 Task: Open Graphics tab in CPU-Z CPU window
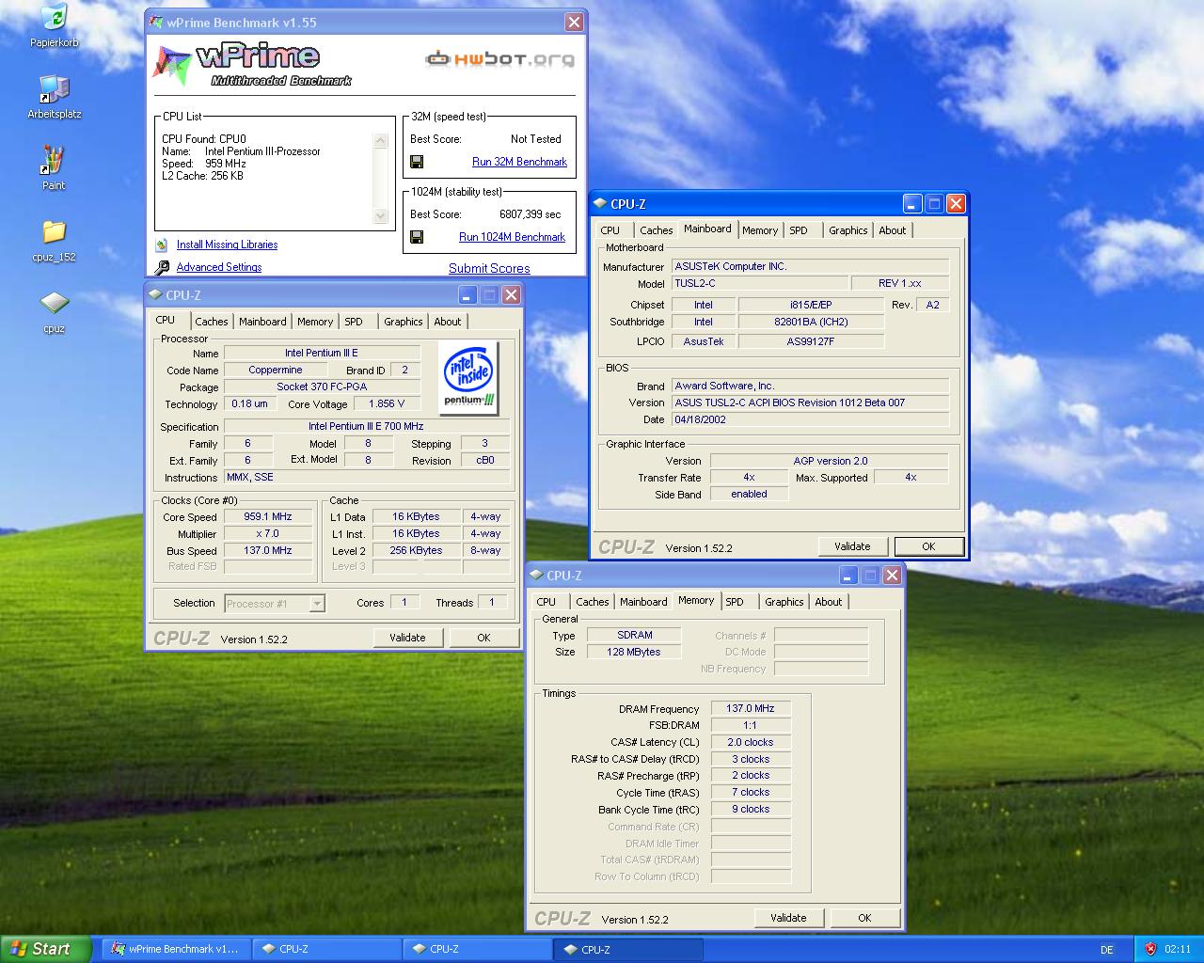pos(404,322)
